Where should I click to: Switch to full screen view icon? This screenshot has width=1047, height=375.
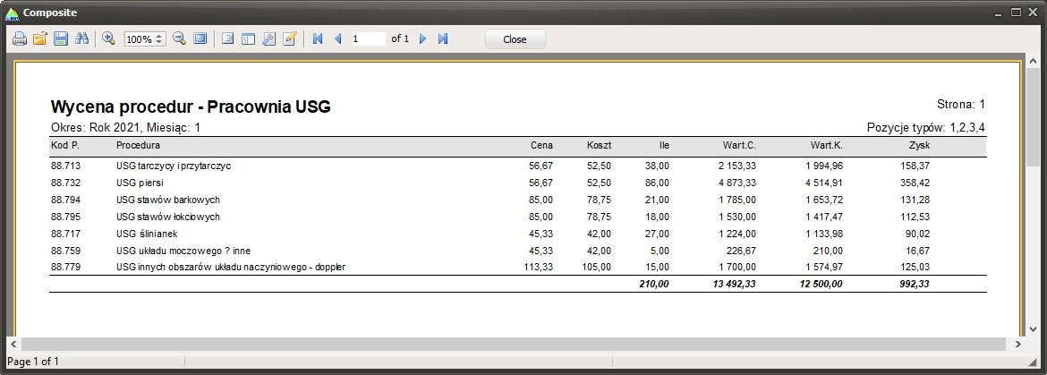200,39
